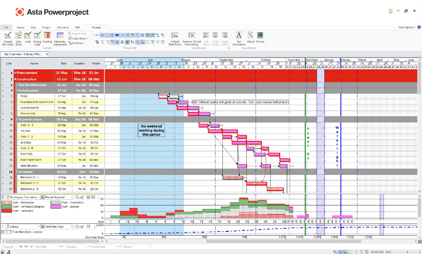This screenshot has width=422, height=254.
Task: Insert a Text Annotation
Action: coord(239,39)
